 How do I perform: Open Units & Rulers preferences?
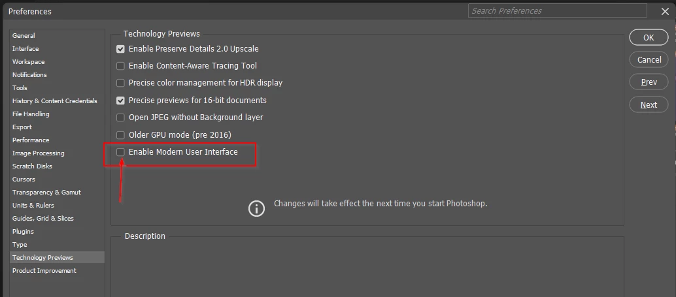click(57, 206)
